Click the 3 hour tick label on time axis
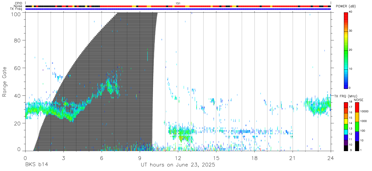Viewport: 372px width, 171px height. pyautogui.click(x=63, y=158)
